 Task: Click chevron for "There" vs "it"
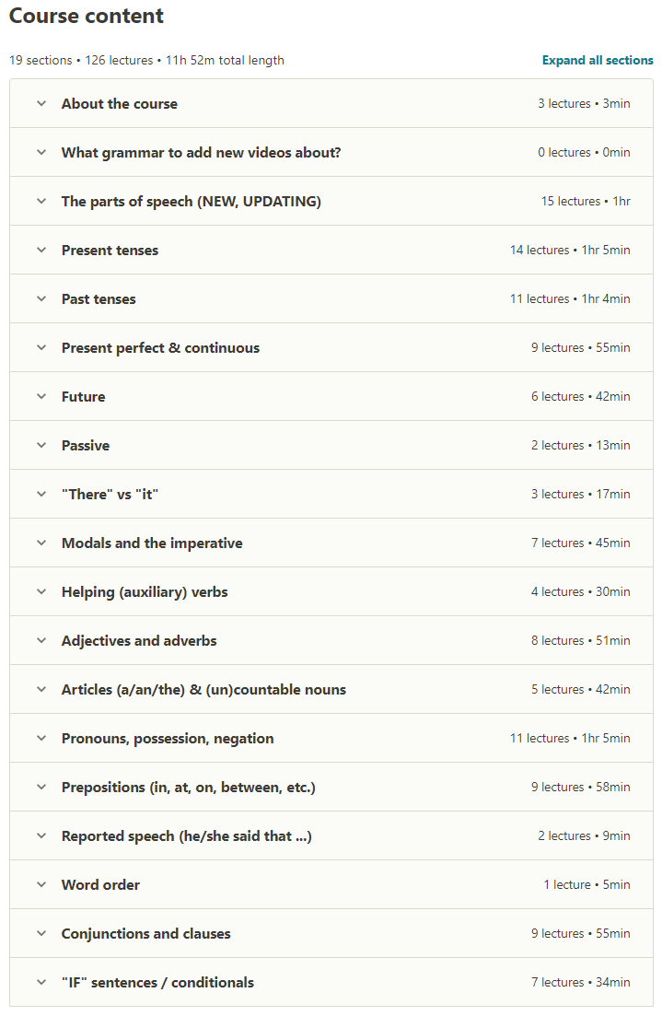(x=41, y=495)
